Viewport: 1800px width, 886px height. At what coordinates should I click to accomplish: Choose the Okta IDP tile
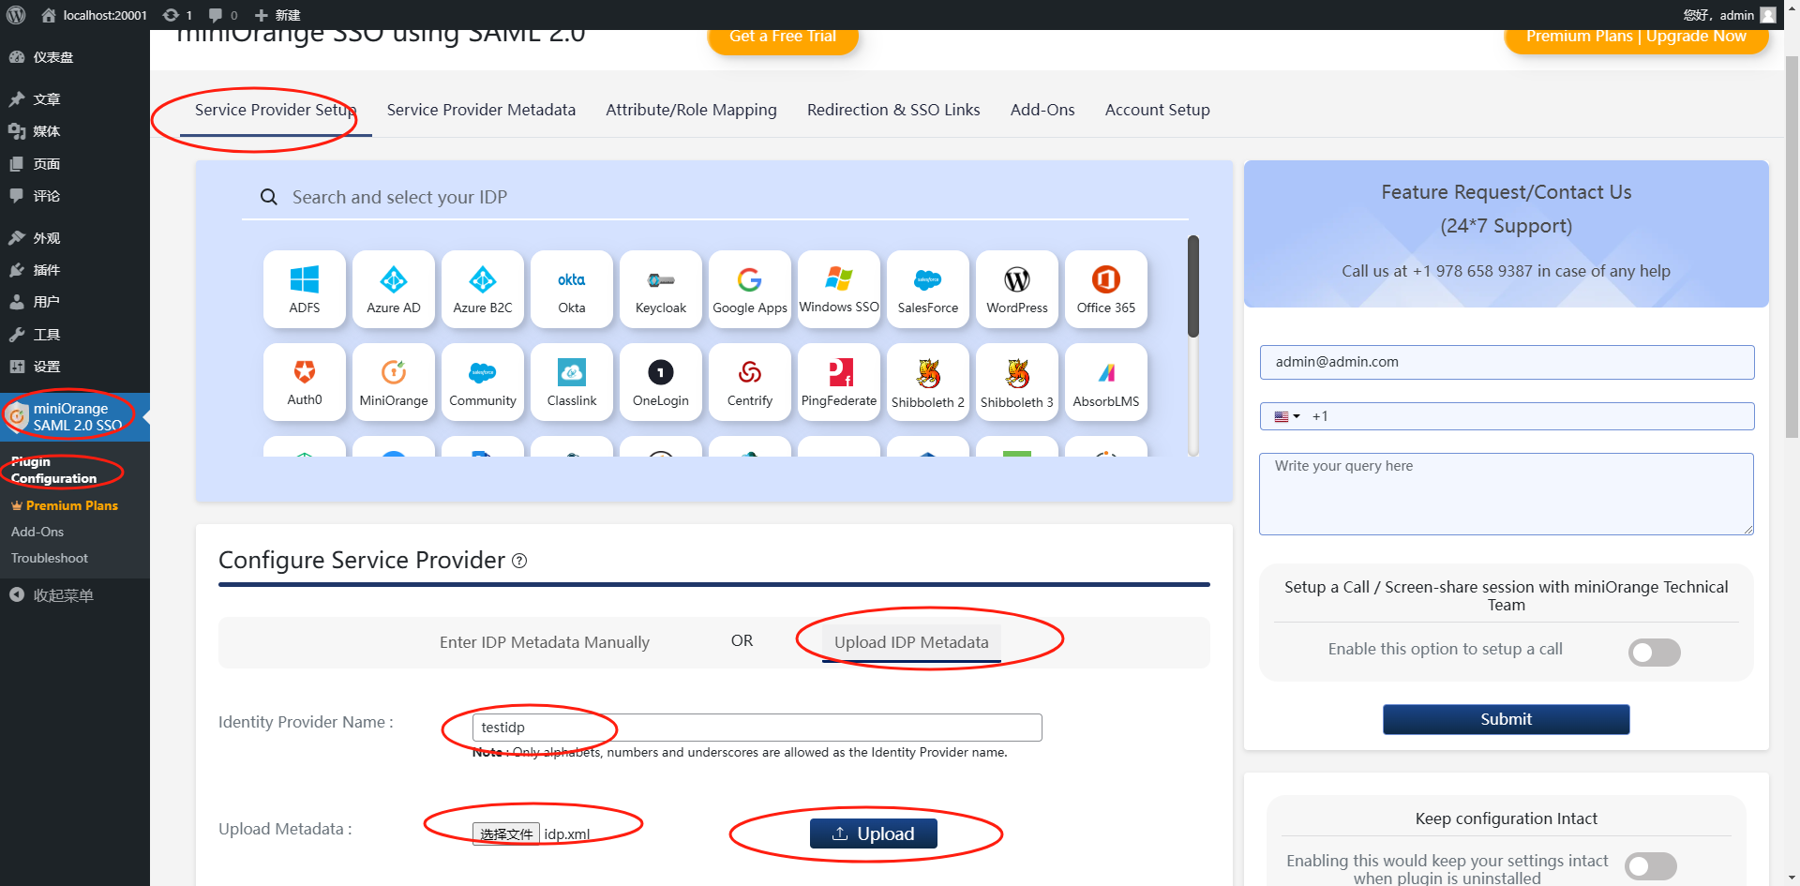(571, 289)
